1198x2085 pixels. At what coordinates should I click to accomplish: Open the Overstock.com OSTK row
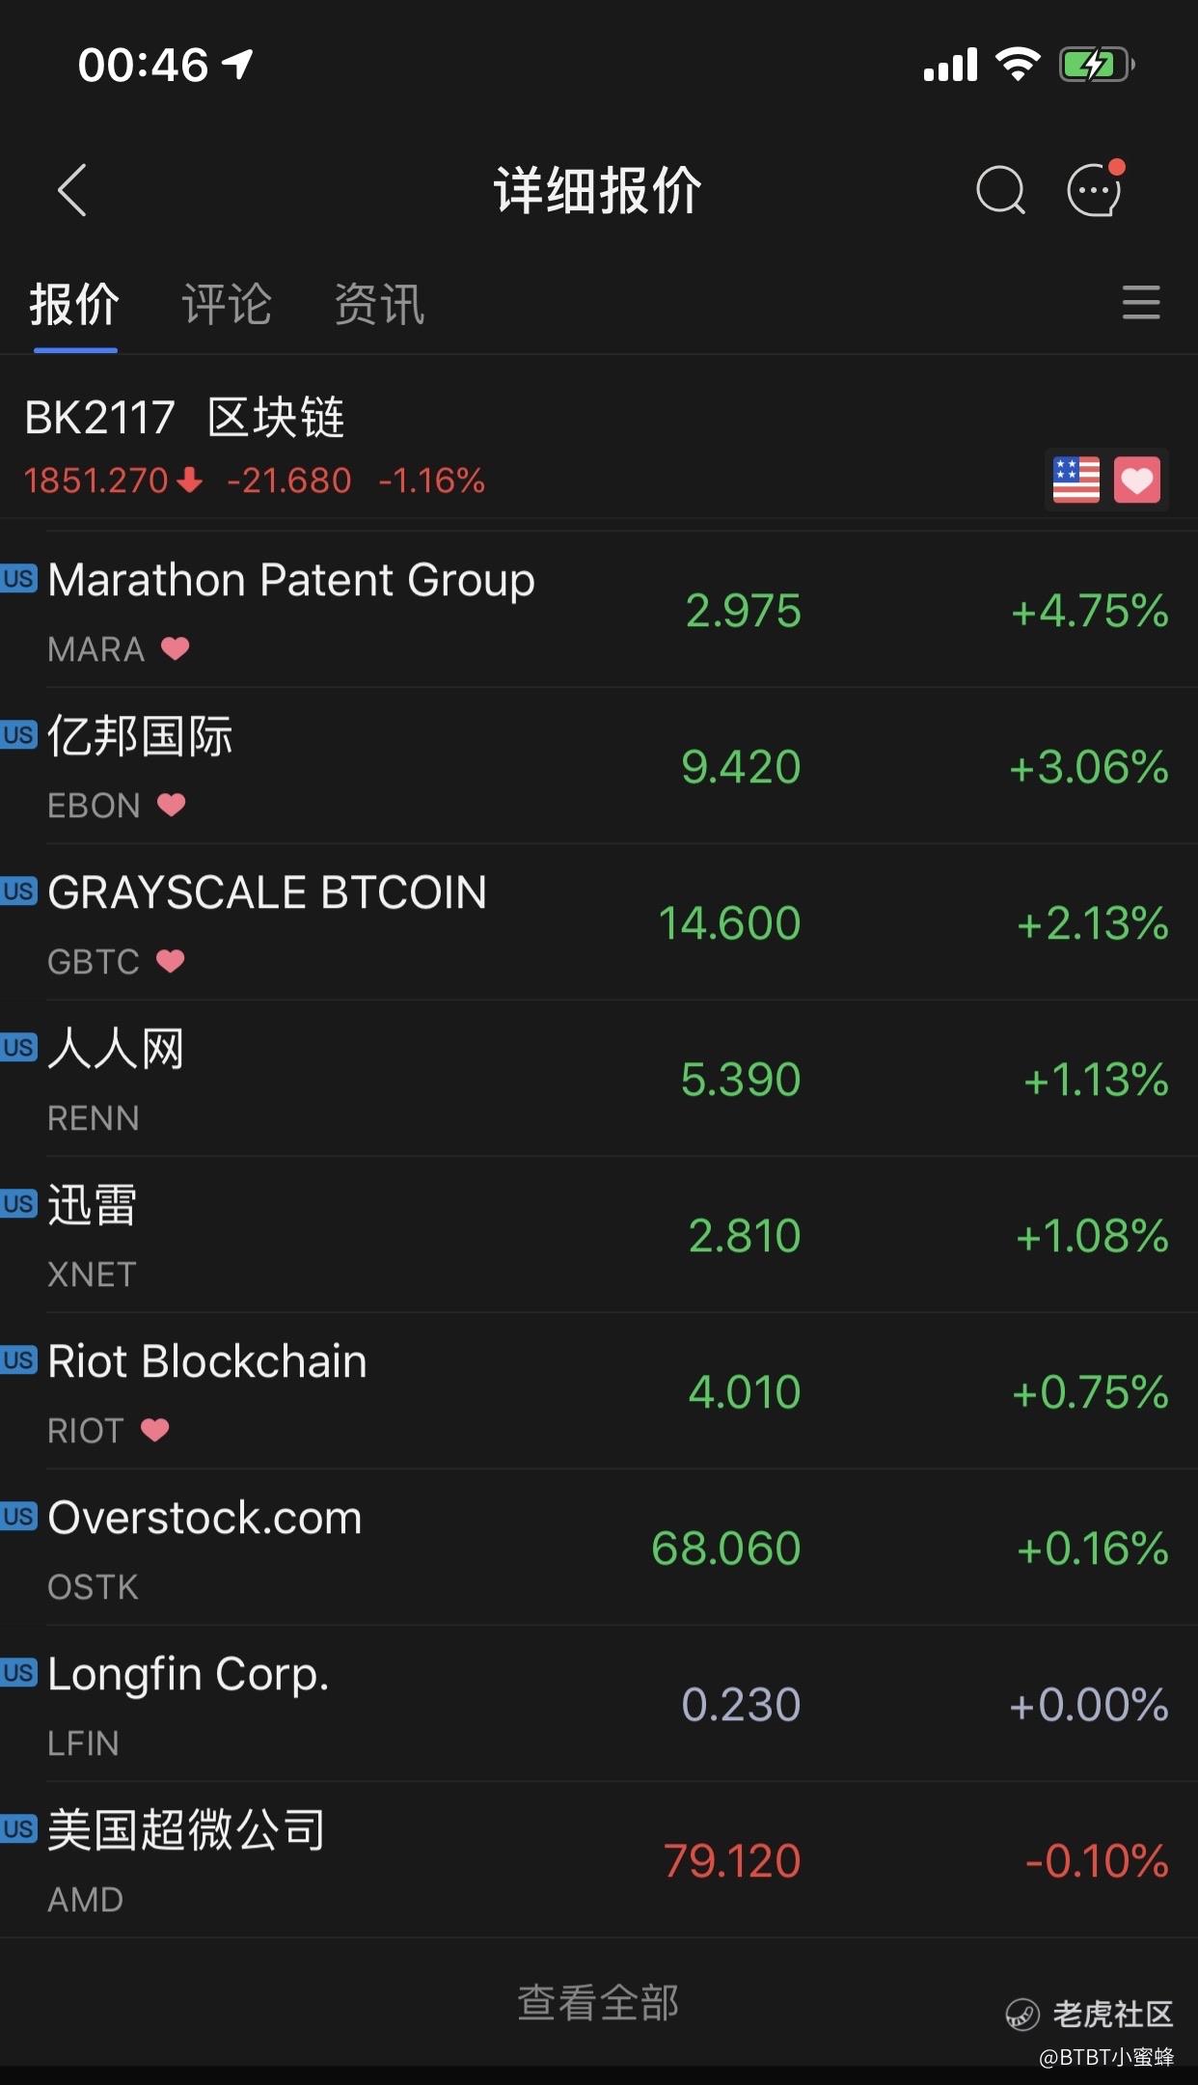pyautogui.click(x=599, y=1548)
